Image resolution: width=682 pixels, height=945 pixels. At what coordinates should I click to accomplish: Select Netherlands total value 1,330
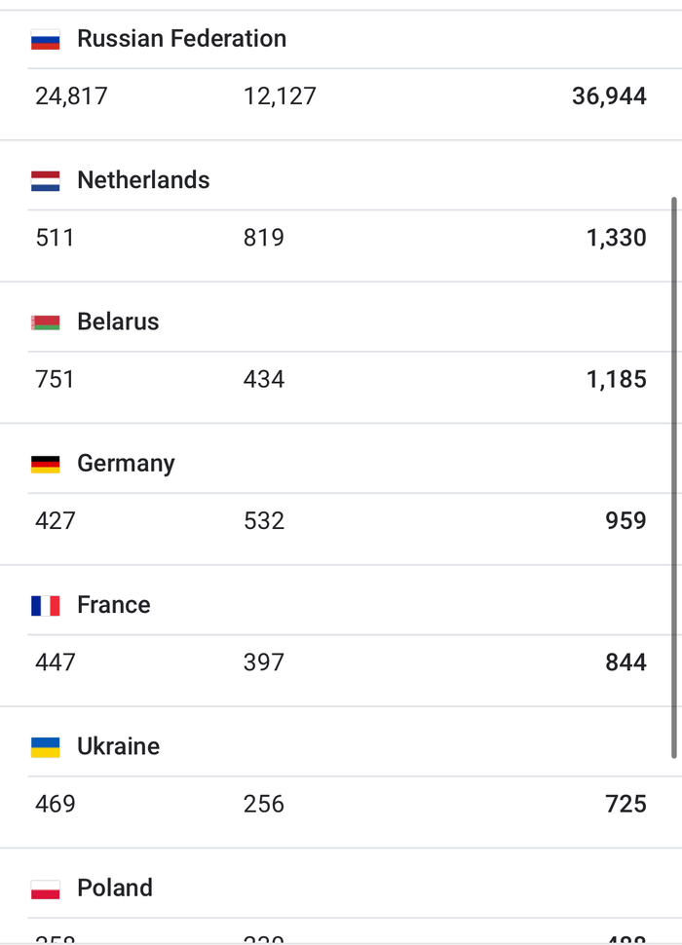click(616, 238)
